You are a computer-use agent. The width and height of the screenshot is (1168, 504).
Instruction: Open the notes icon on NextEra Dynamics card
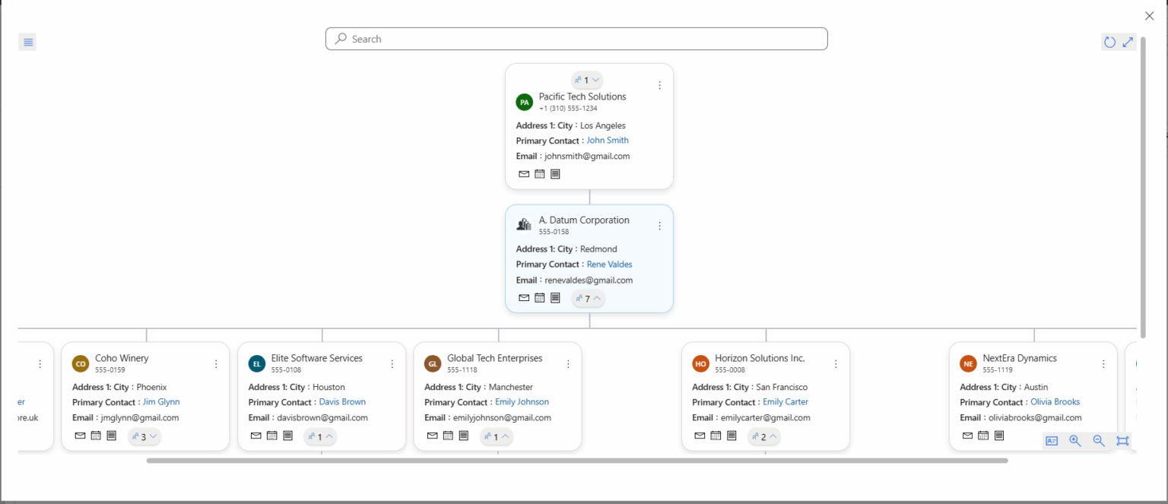pyautogui.click(x=998, y=435)
